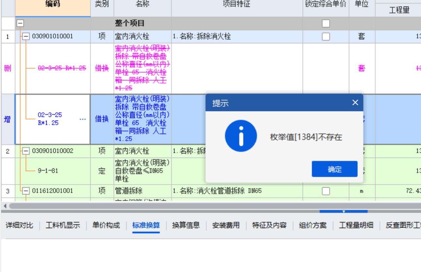Close the 提示 popup dialog
This screenshot has width=421, height=272.
[x=355, y=102]
